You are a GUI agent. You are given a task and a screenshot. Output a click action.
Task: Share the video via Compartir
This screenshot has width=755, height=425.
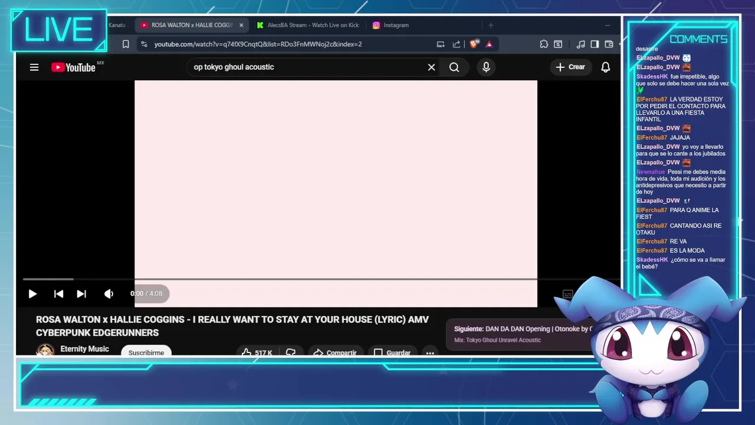334,352
